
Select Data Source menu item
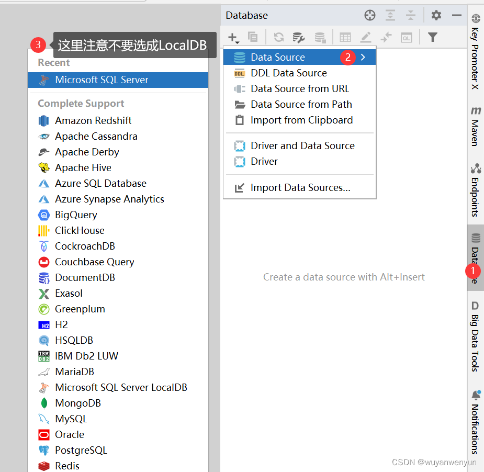(x=299, y=57)
